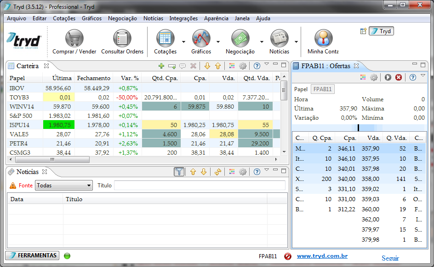434x267 pixels.
Task: Open the Comprar / Vender cart icon
Action: point(74,38)
